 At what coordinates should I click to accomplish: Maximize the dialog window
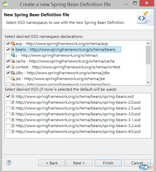(x=135, y=3)
